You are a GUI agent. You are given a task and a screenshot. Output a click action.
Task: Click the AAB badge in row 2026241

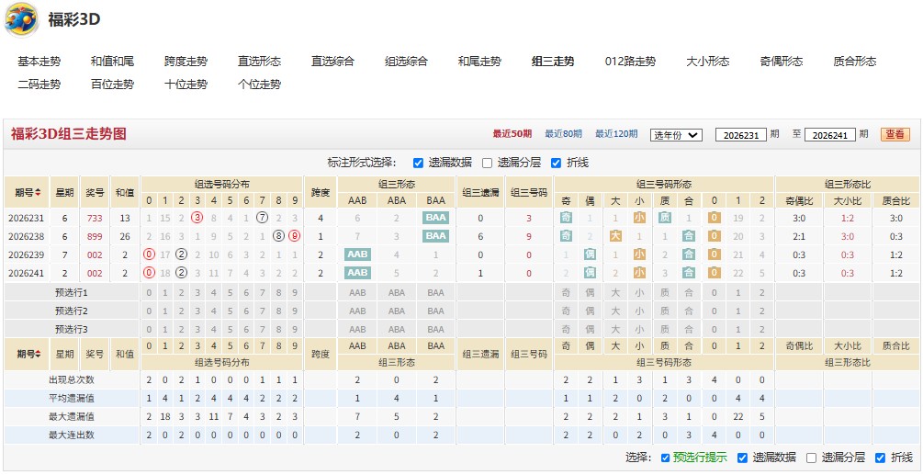pos(357,273)
